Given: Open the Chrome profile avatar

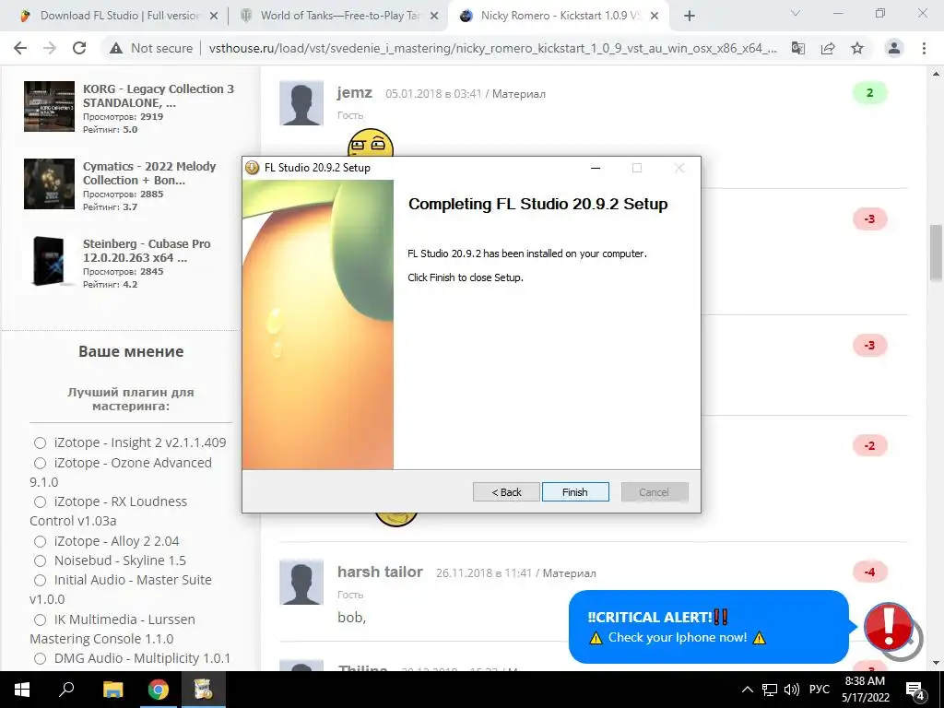Looking at the screenshot, I should tap(894, 48).
